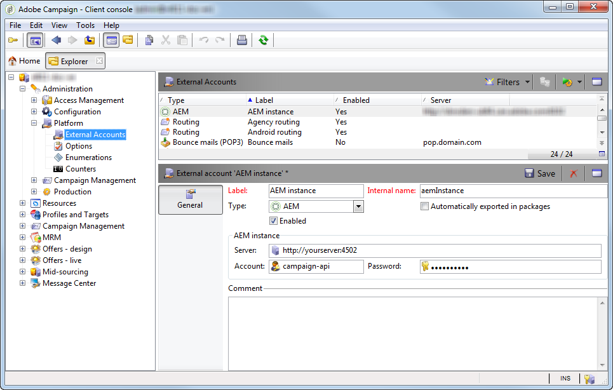Click the green refresh icon in toolbar
Viewport: 613px width, 390px height.
[263, 41]
